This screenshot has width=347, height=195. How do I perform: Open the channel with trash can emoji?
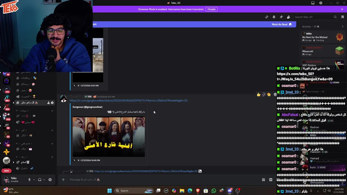coord(35,162)
